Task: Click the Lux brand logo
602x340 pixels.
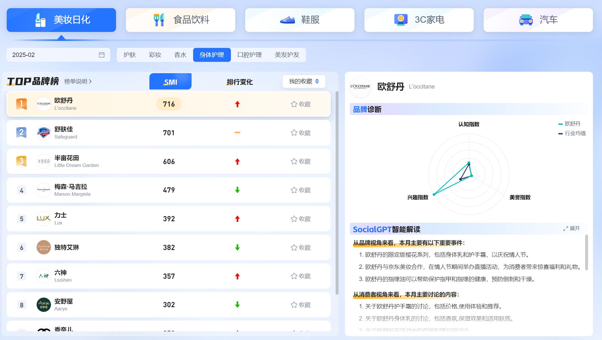Action: (44, 219)
